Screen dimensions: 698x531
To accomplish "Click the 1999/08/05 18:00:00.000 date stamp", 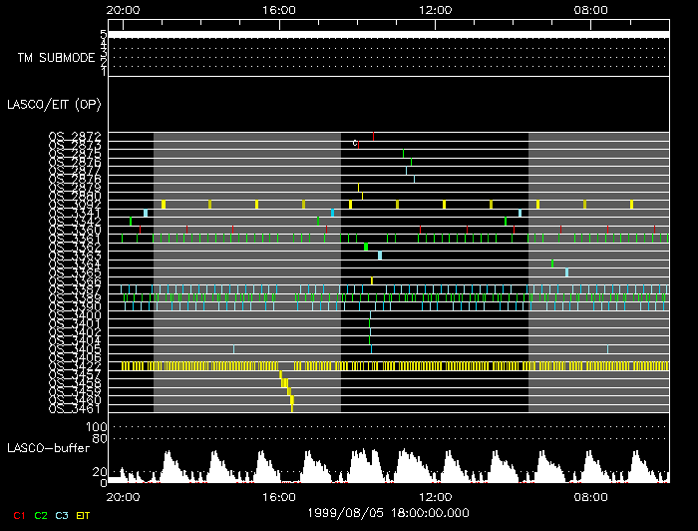I will tap(387, 510).
